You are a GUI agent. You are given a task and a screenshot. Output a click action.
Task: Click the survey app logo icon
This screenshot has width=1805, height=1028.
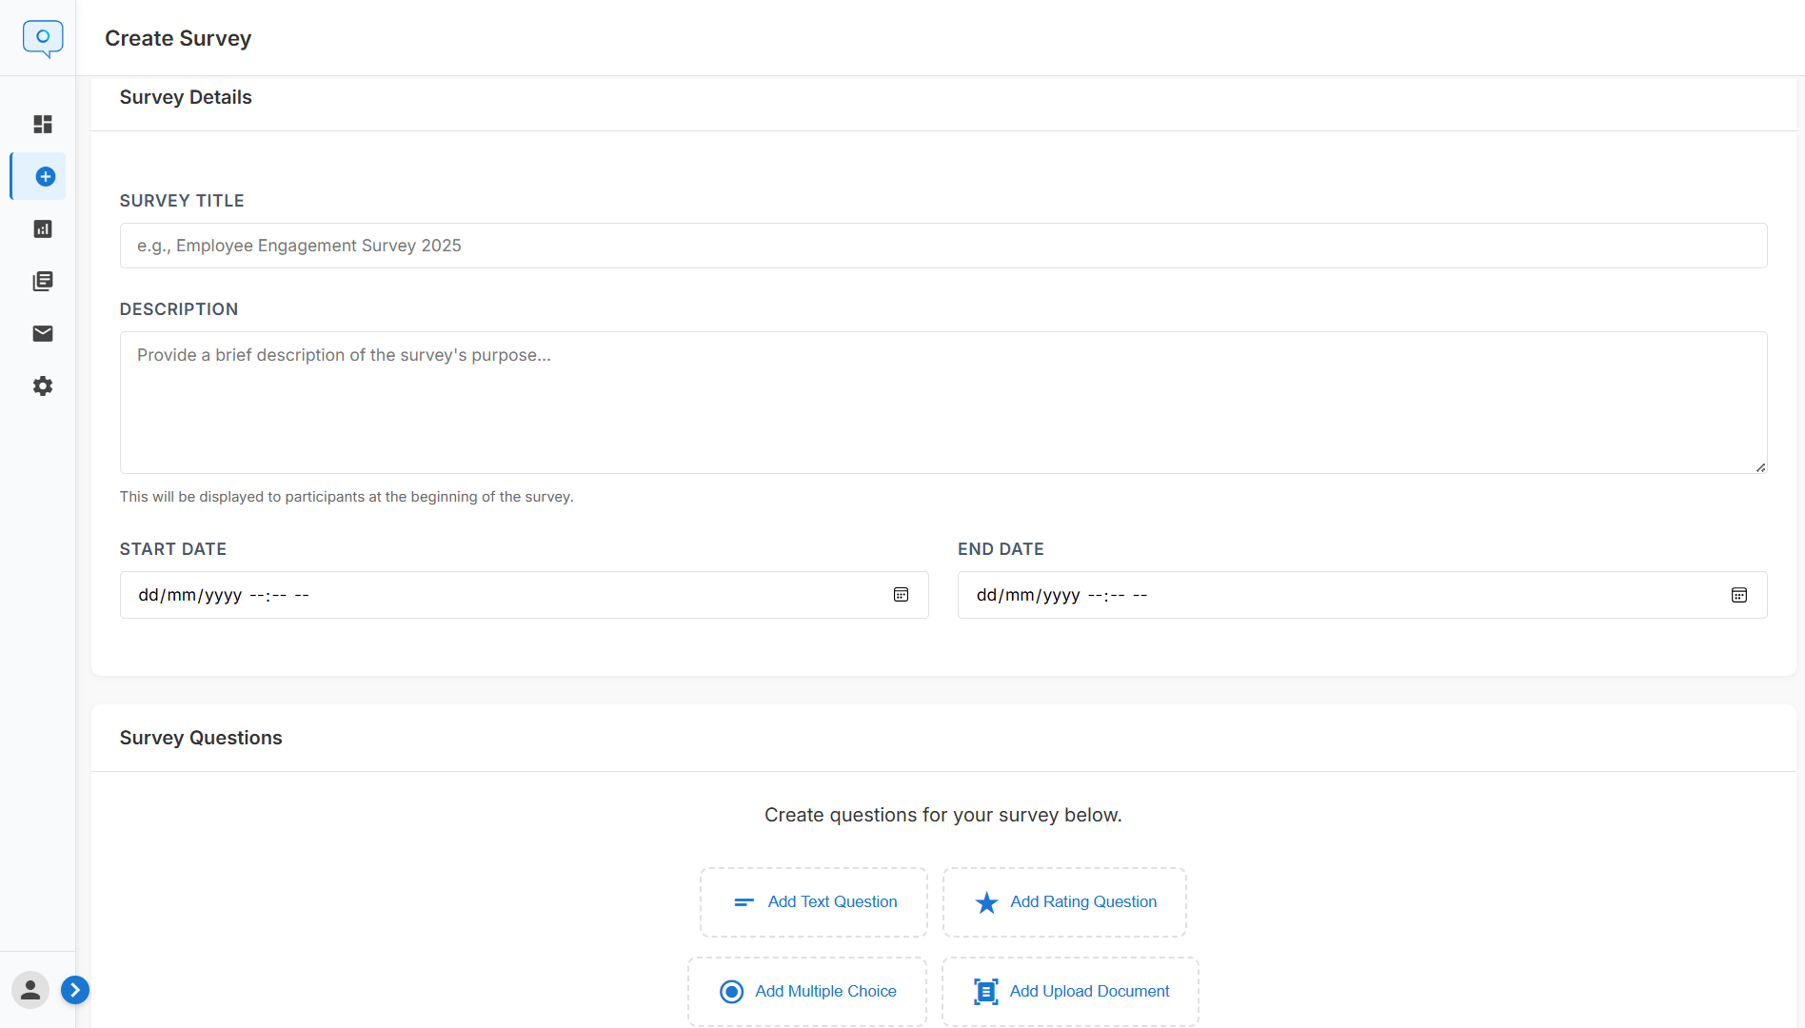(43, 39)
